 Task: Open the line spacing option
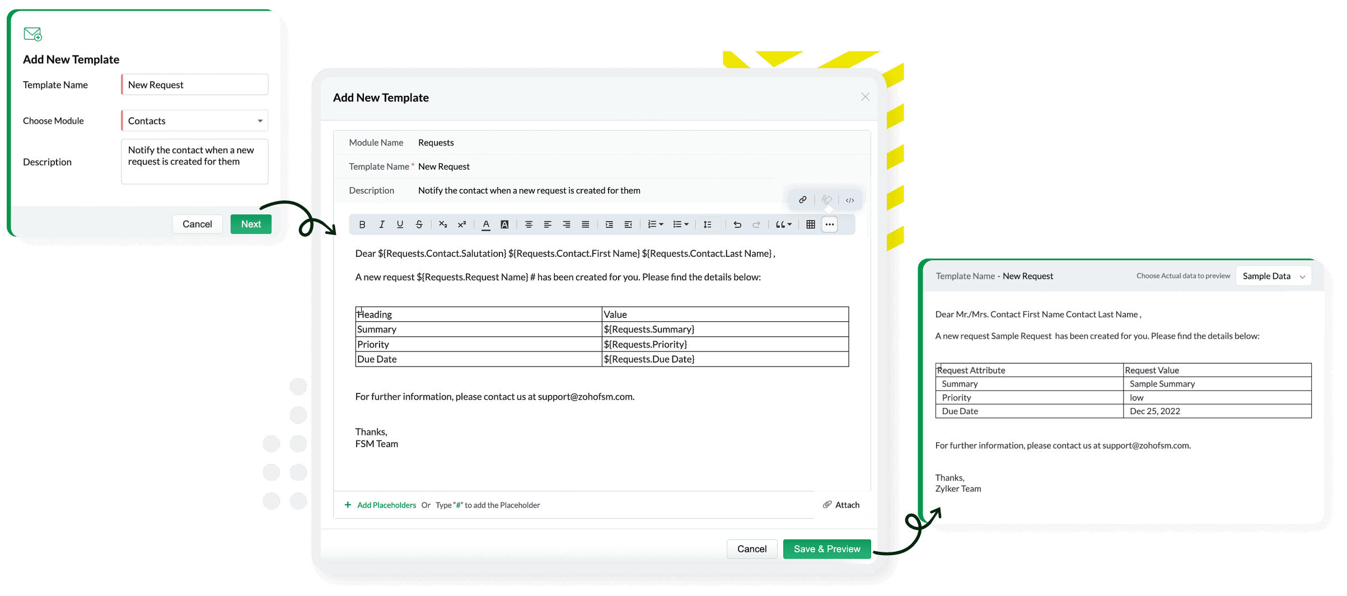pyautogui.click(x=708, y=224)
